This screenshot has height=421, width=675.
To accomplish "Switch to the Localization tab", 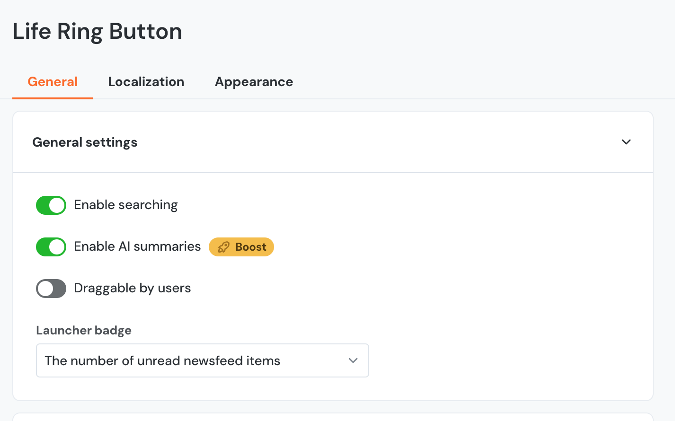I will (146, 82).
